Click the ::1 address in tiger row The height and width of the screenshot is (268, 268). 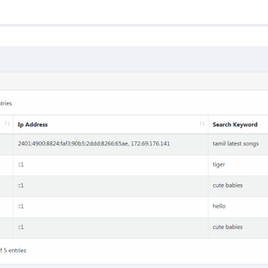coord(21,165)
